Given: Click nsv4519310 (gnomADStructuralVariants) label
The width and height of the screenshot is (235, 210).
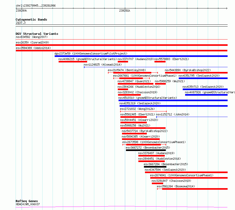Looking at the screenshot, I should click(148, 98).
